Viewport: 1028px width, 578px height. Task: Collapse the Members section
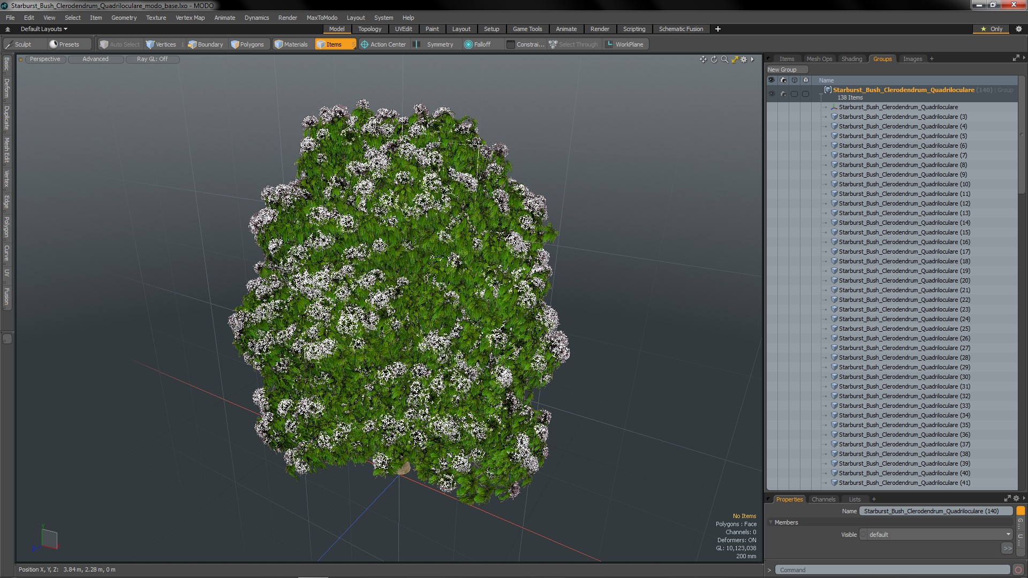coord(771,522)
